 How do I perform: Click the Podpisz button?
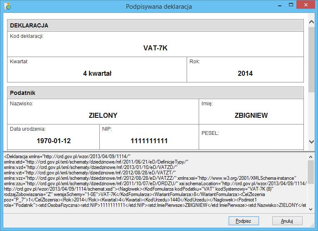pyautogui.click(x=244, y=221)
